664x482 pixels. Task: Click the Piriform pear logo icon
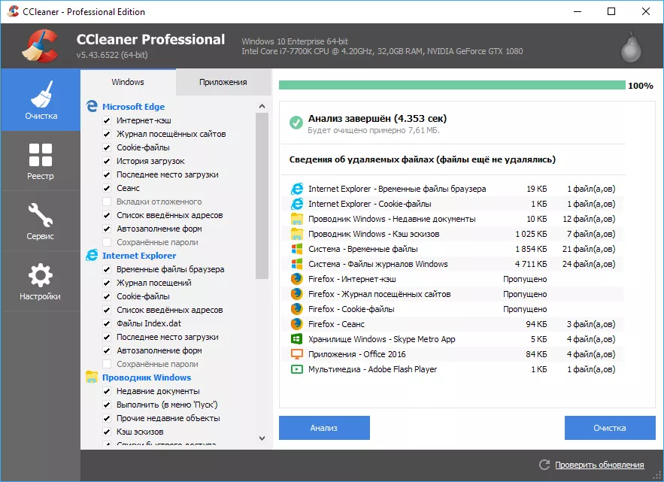(631, 47)
